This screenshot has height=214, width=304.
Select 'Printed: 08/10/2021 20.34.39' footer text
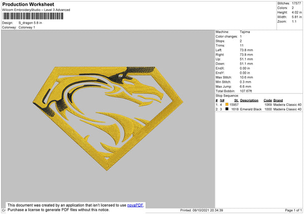pyautogui.click(x=202, y=210)
